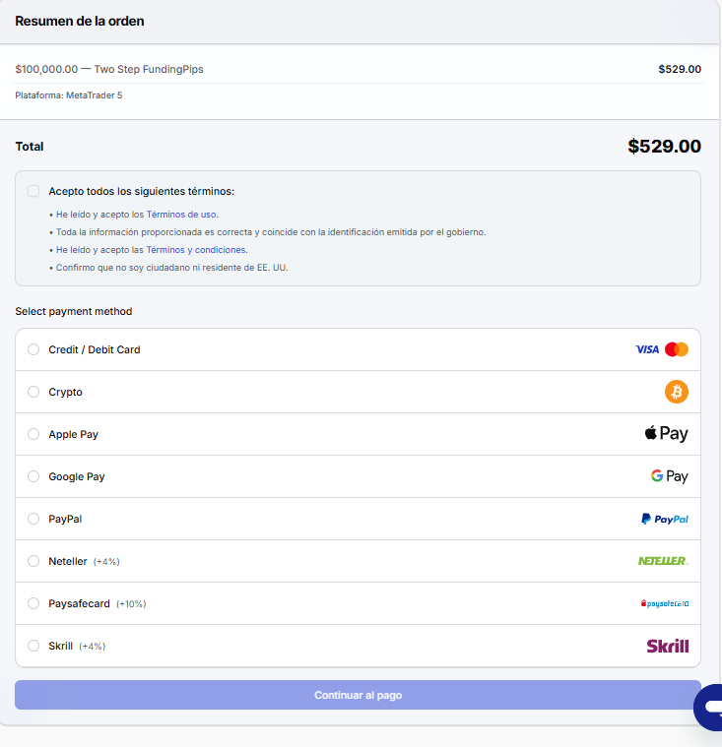Click the '$100,000.00 — Two Step FundingPips' item text
Viewport: 722px width, 747px height.
[109, 69]
